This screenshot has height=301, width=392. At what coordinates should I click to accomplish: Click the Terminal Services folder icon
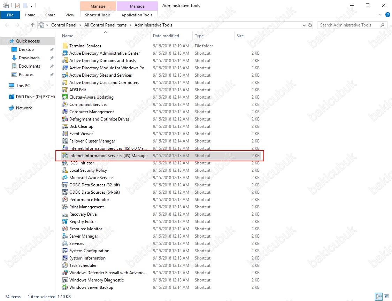pos(65,46)
